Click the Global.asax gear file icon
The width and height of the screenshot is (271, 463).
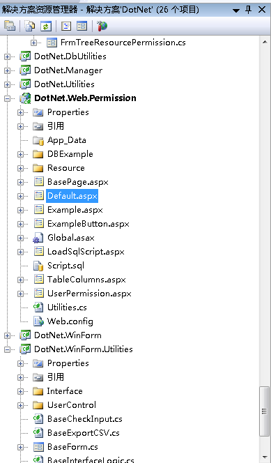tap(38, 238)
